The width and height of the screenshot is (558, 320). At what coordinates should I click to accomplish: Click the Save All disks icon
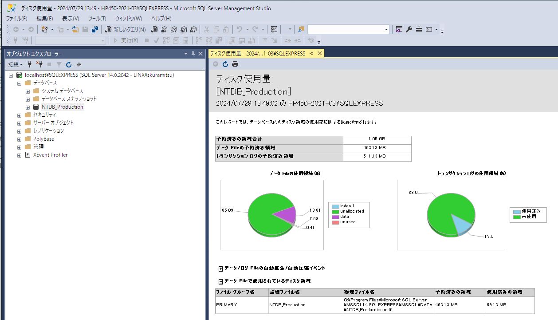tap(94, 29)
